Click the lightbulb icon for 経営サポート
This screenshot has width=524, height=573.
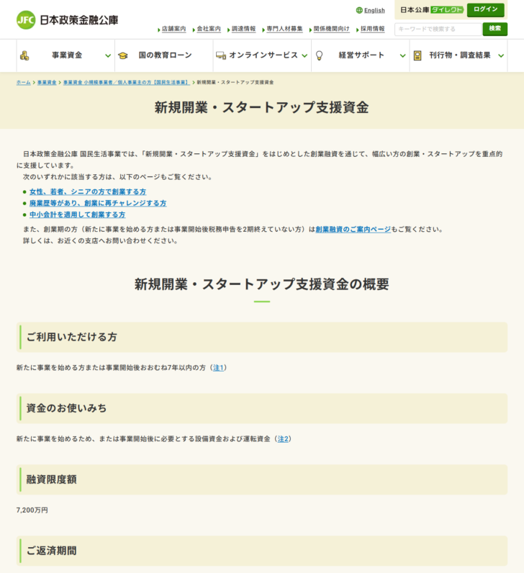click(x=319, y=55)
